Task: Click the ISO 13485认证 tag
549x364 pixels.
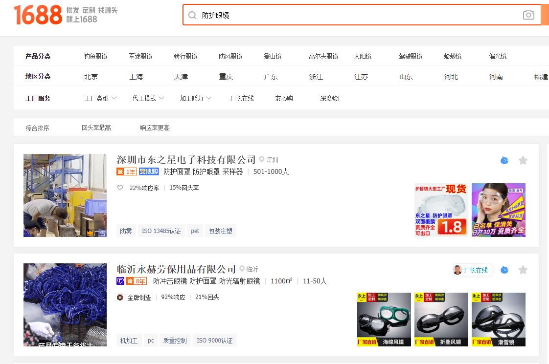Action: tap(161, 231)
